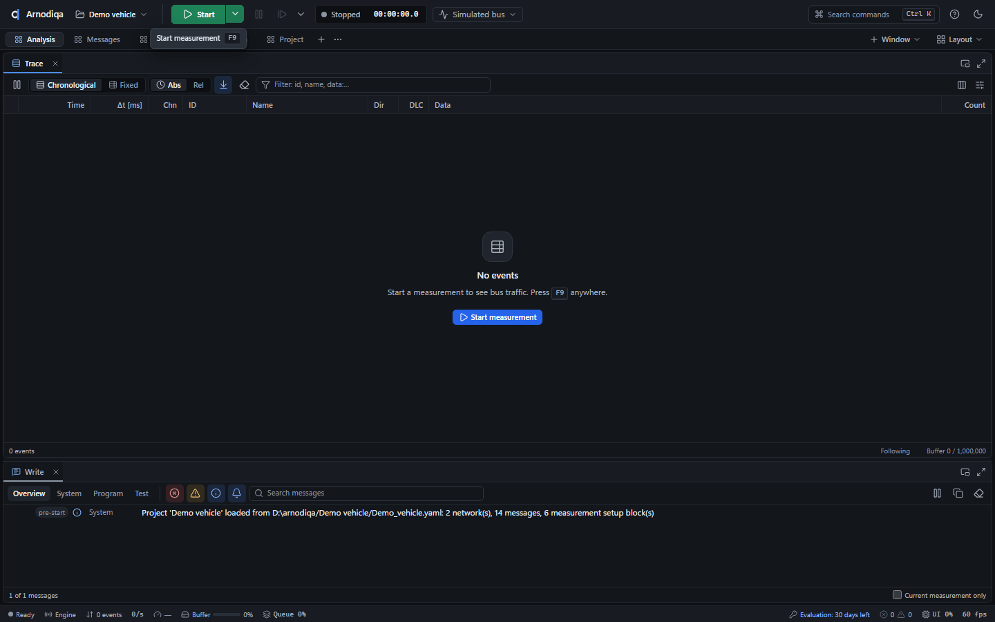Click the Search commands field
The height and width of the screenshot is (622, 995).
[873, 15]
